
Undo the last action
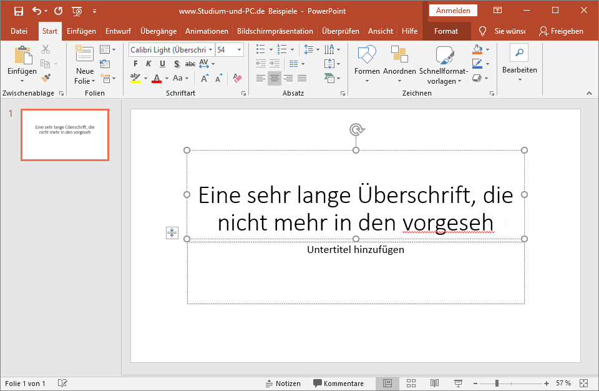36,11
